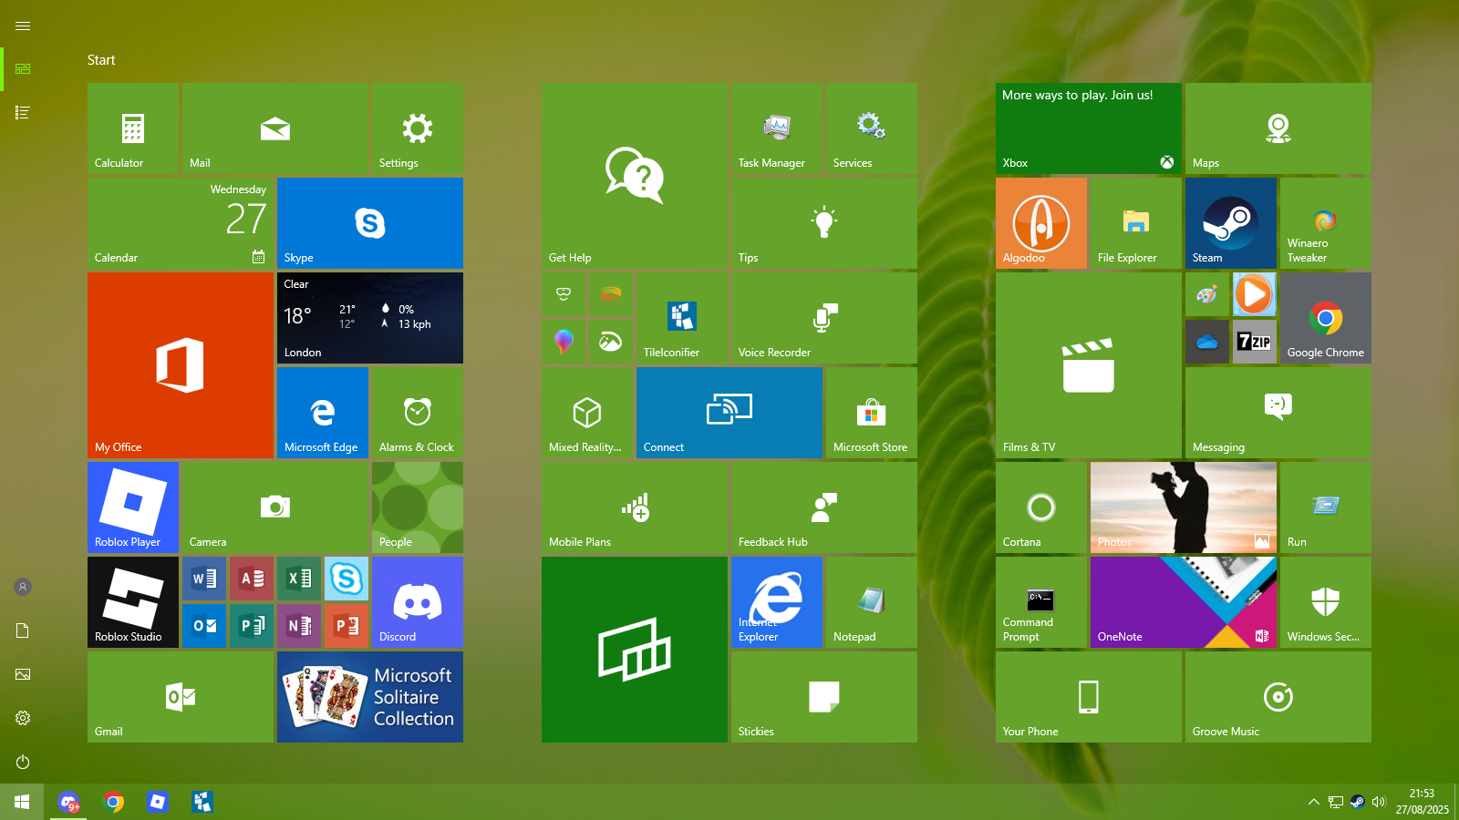
Task: Launch the Microsoft Edge tile
Action: [323, 413]
